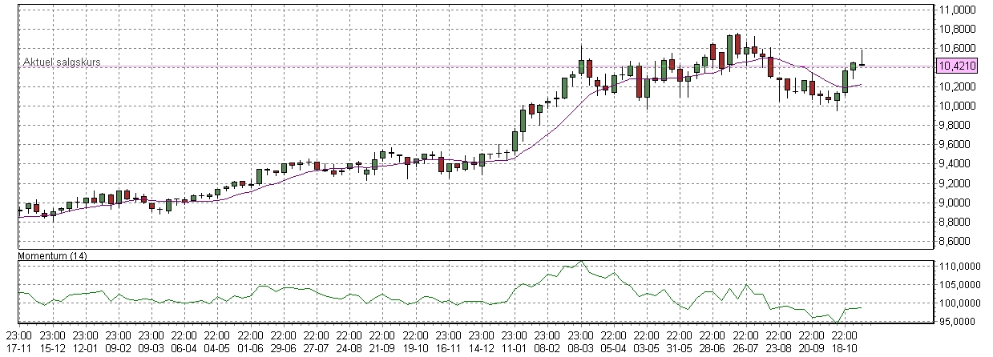
Task: Select the 21-09 date label
Action: click(382, 348)
